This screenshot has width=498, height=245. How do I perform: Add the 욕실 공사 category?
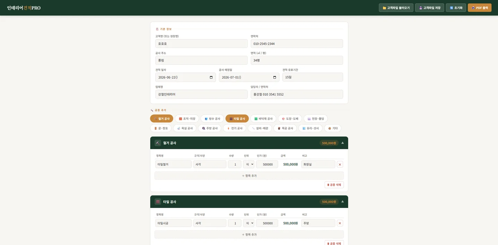pyautogui.click(x=185, y=128)
